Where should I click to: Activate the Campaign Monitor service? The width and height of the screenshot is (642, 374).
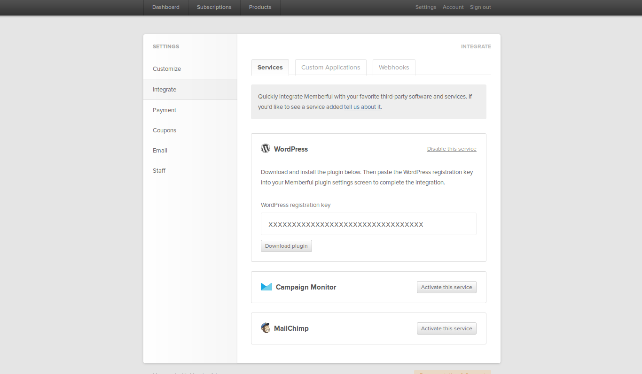click(x=446, y=287)
